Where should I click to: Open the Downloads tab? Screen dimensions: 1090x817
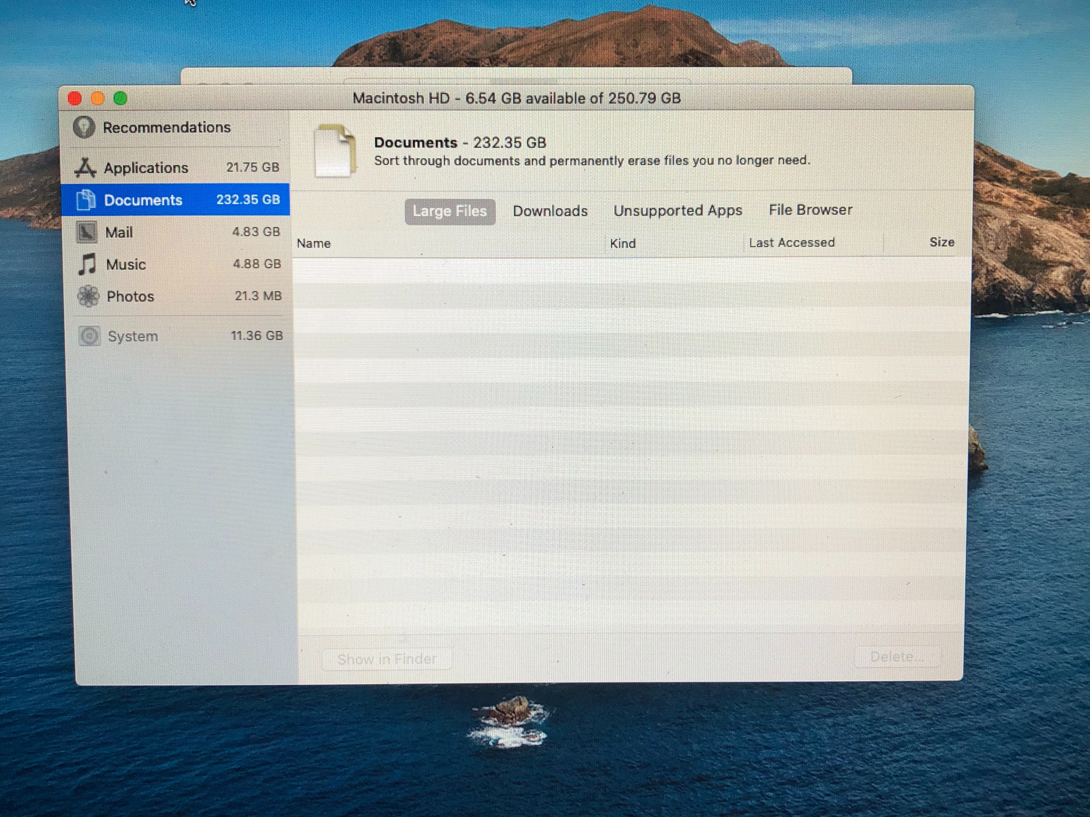click(550, 211)
